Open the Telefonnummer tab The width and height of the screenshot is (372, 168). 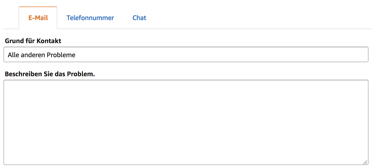90,18
